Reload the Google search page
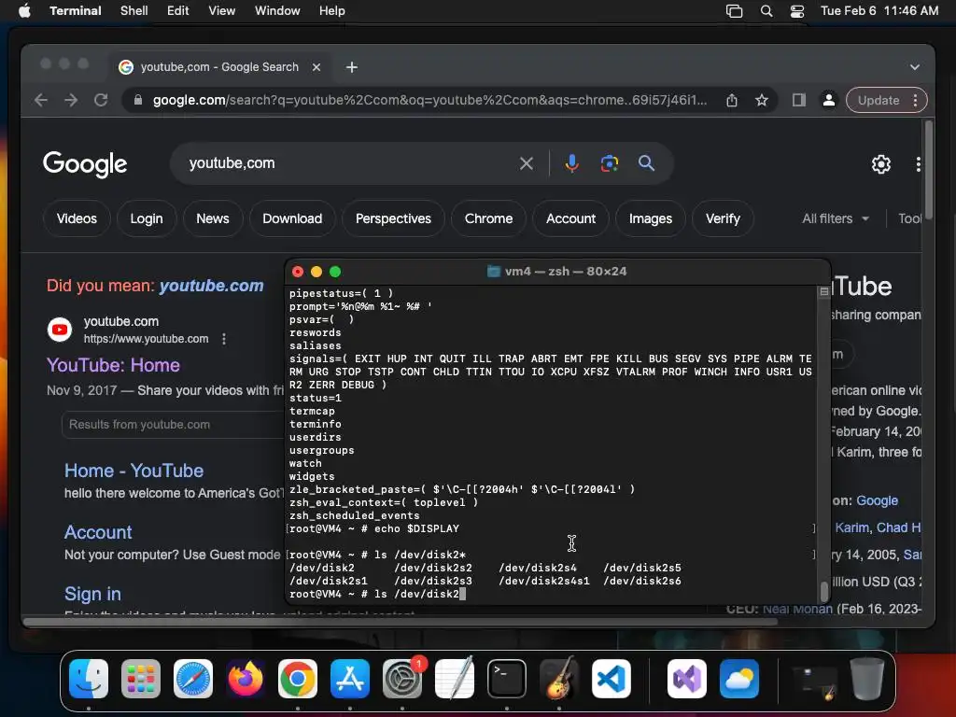 tap(101, 100)
